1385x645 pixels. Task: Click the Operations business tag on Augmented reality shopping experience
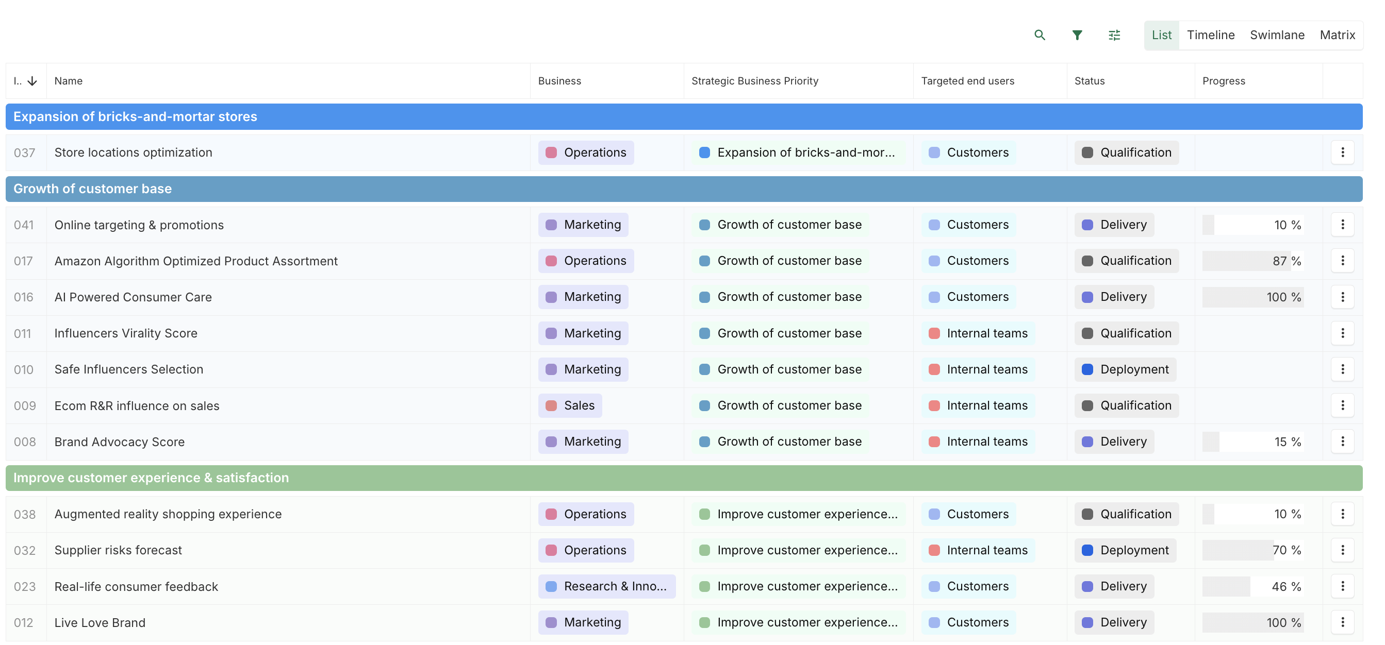[586, 514]
